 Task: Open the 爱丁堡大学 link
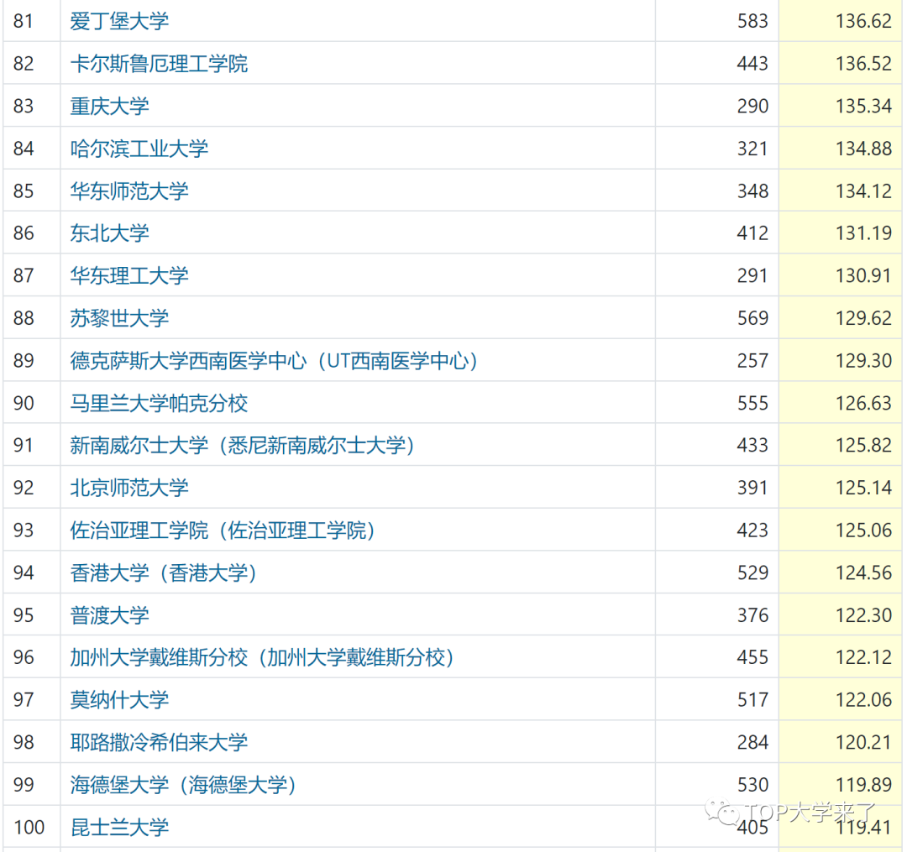tap(119, 21)
